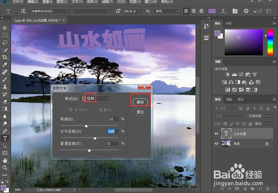Select the Hand tool
The image size is (278, 193).
[5, 160]
